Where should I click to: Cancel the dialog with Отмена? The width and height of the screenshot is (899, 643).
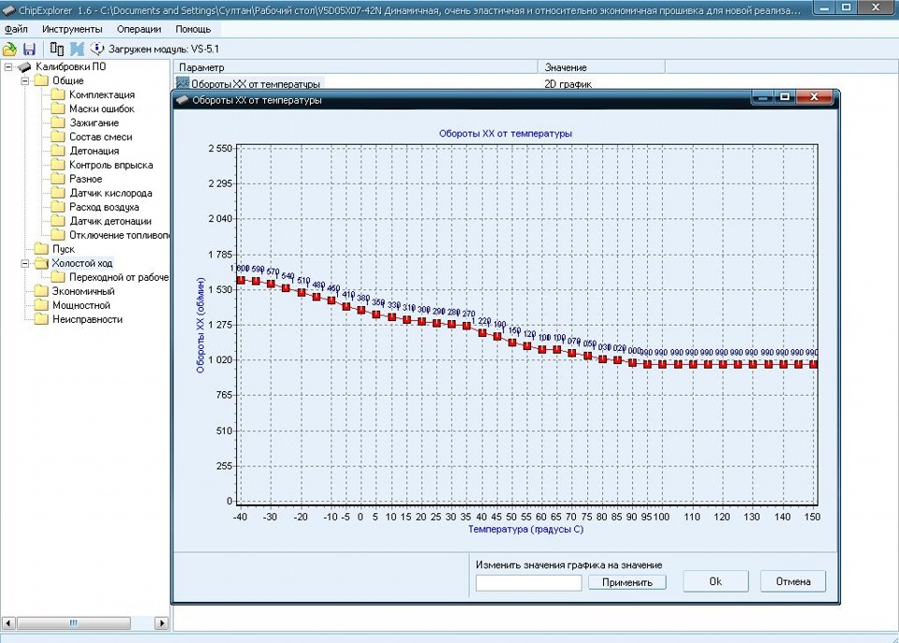tap(792, 581)
